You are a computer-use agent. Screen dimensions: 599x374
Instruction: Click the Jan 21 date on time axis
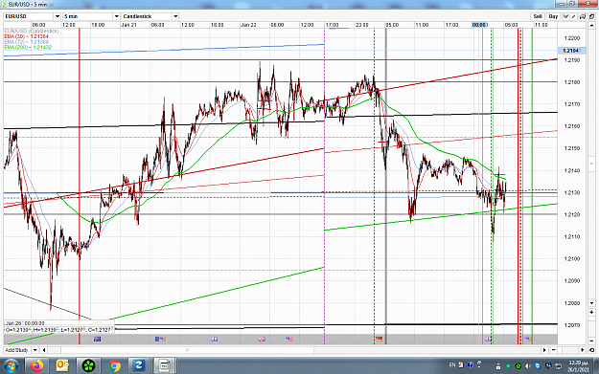pyautogui.click(x=128, y=25)
